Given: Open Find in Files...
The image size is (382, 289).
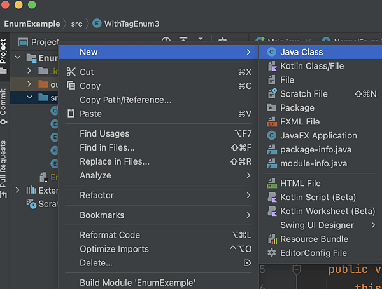Looking at the screenshot, I should (159, 147).
